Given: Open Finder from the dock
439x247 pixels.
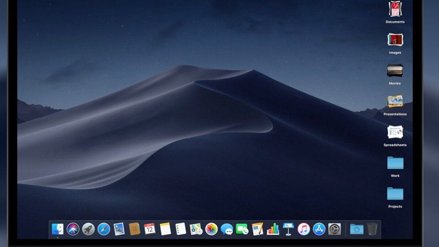Looking at the screenshot, I should [x=57, y=229].
